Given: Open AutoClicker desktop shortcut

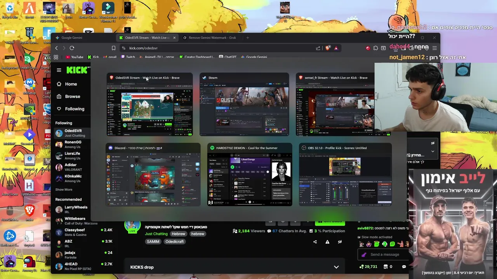Looking at the screenshot, I should (10, 188).
